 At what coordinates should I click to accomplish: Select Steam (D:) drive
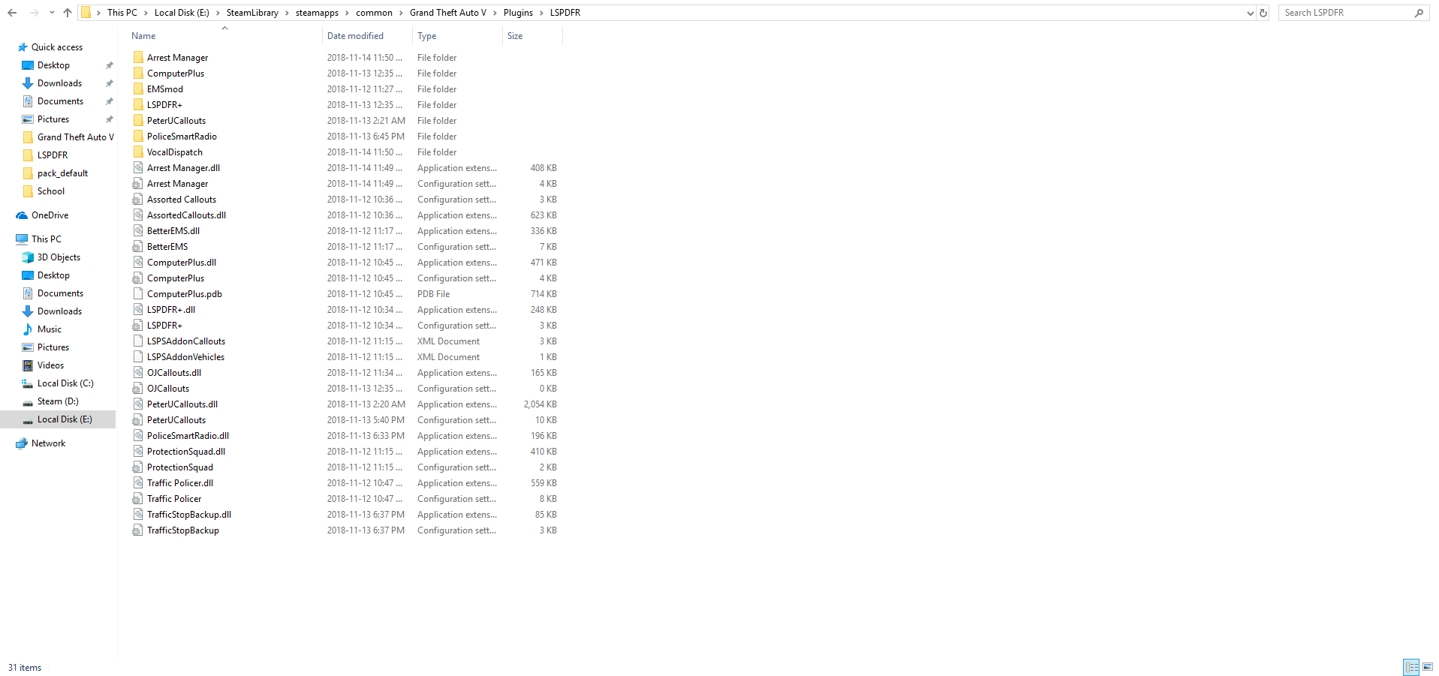58,401
